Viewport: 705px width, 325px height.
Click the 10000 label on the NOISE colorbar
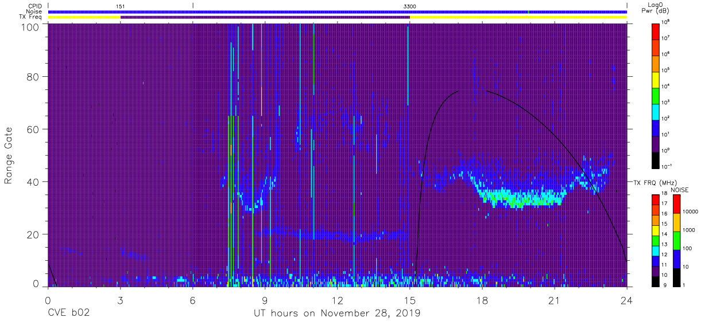[x=691, y=212]
